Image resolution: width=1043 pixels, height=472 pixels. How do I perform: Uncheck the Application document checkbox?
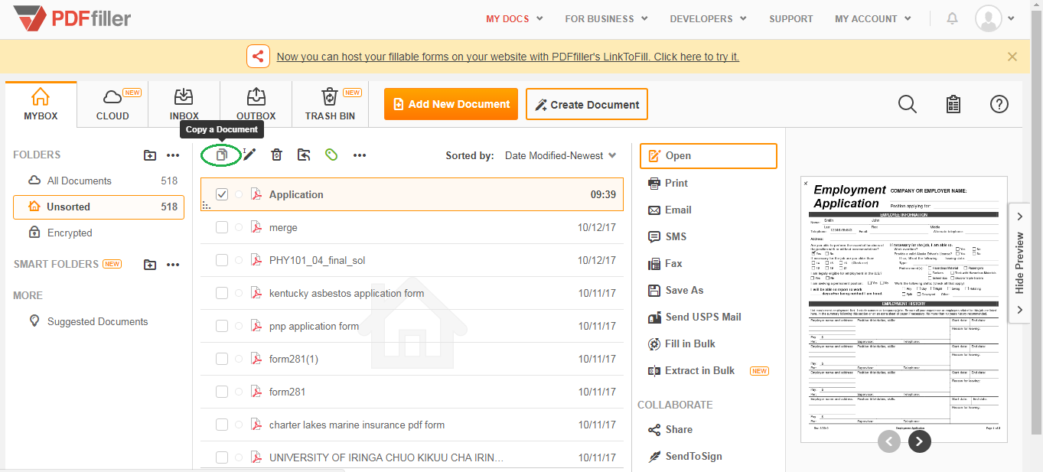(222, 194)
